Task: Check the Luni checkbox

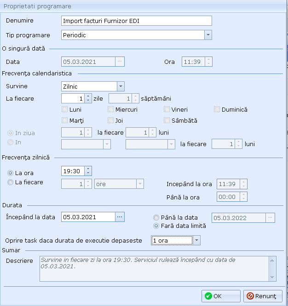Action: click(x=64, y=109)
